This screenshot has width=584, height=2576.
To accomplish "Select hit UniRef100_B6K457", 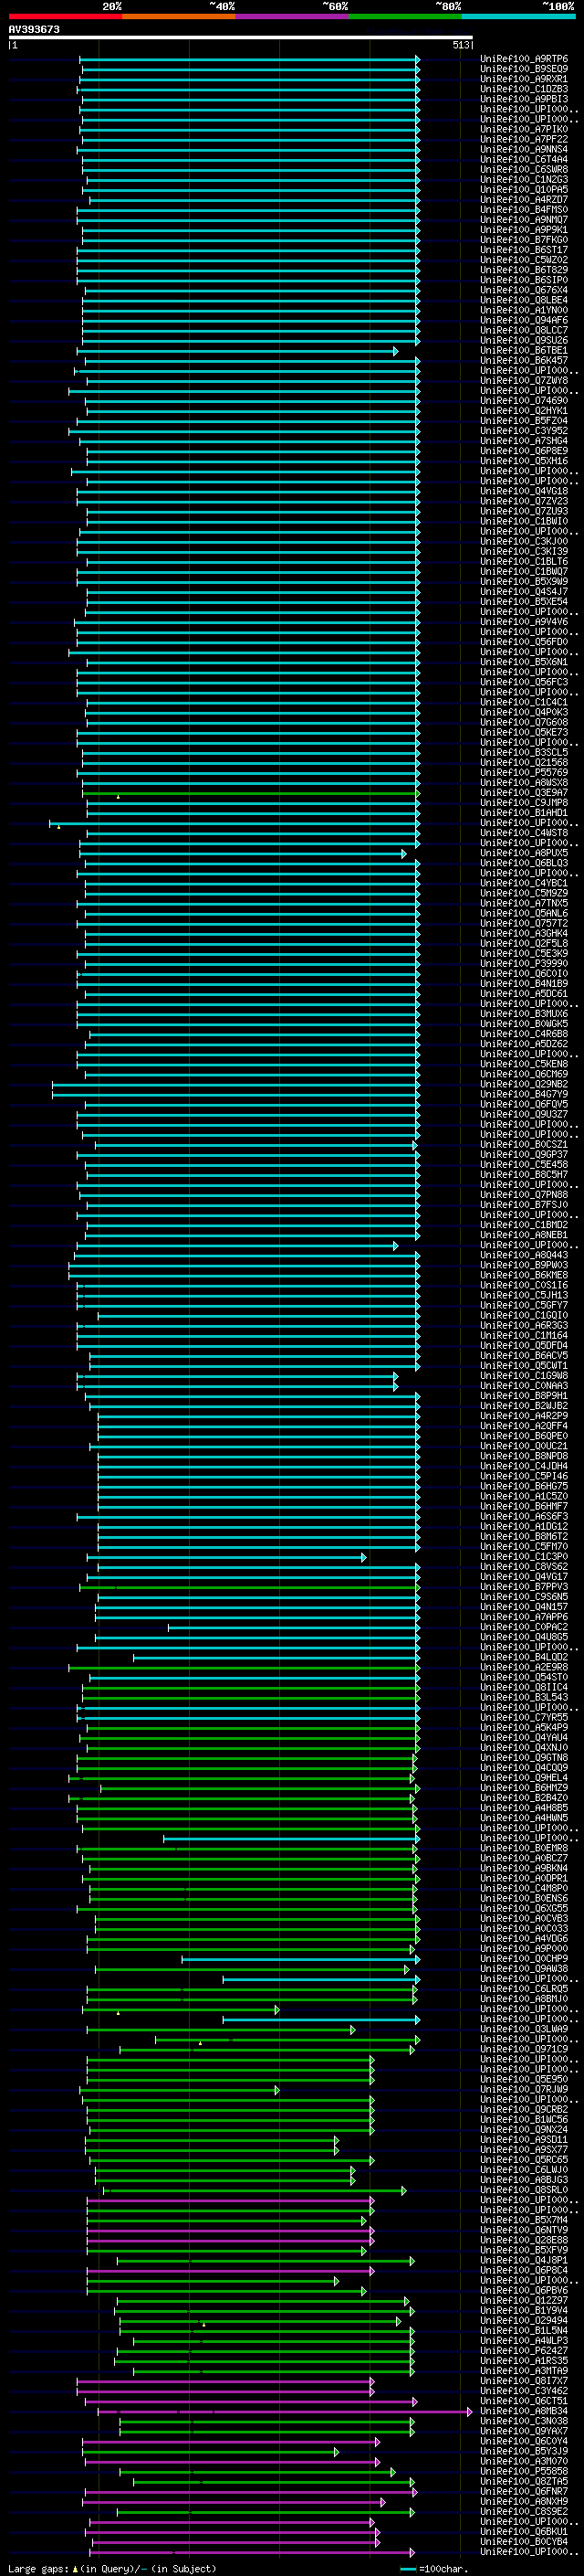I will 524,361.
